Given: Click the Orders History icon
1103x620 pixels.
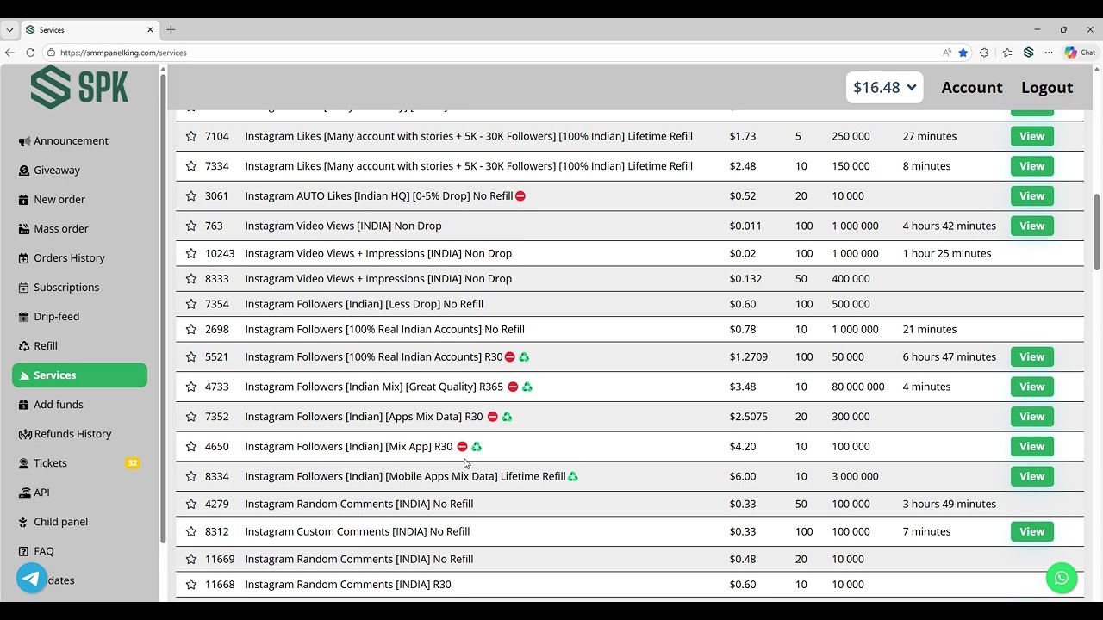Looking at the screenshot, I should [24, 258].
